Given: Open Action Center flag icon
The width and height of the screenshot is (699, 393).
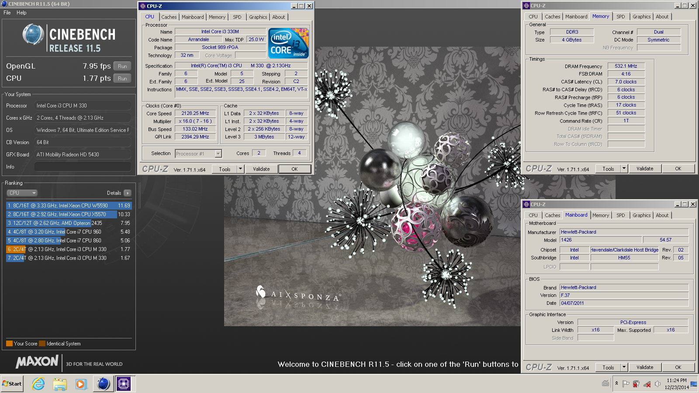Looking at the screenshot, I should tap(626, 384).
